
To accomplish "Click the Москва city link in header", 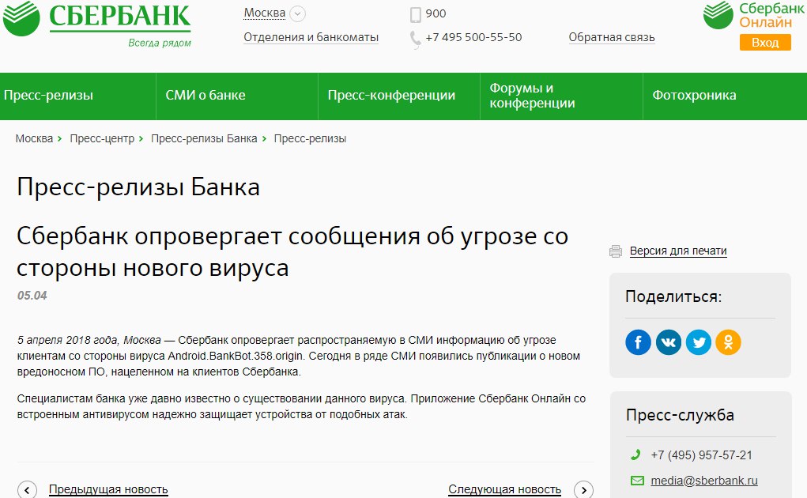I will point(265,13).
